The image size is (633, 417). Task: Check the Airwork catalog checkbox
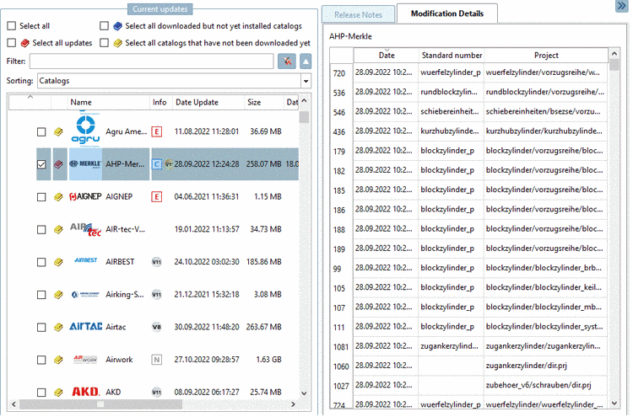(x=41, y=360)
